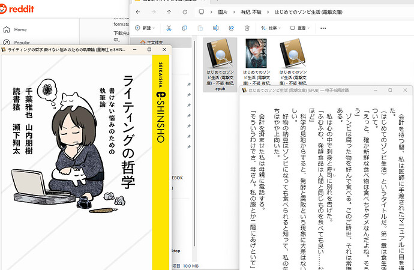This screenshot has width=414, height=270.
Task: Navigate to 图片 breadcrumb folder
Action: (x=223, y=12)
